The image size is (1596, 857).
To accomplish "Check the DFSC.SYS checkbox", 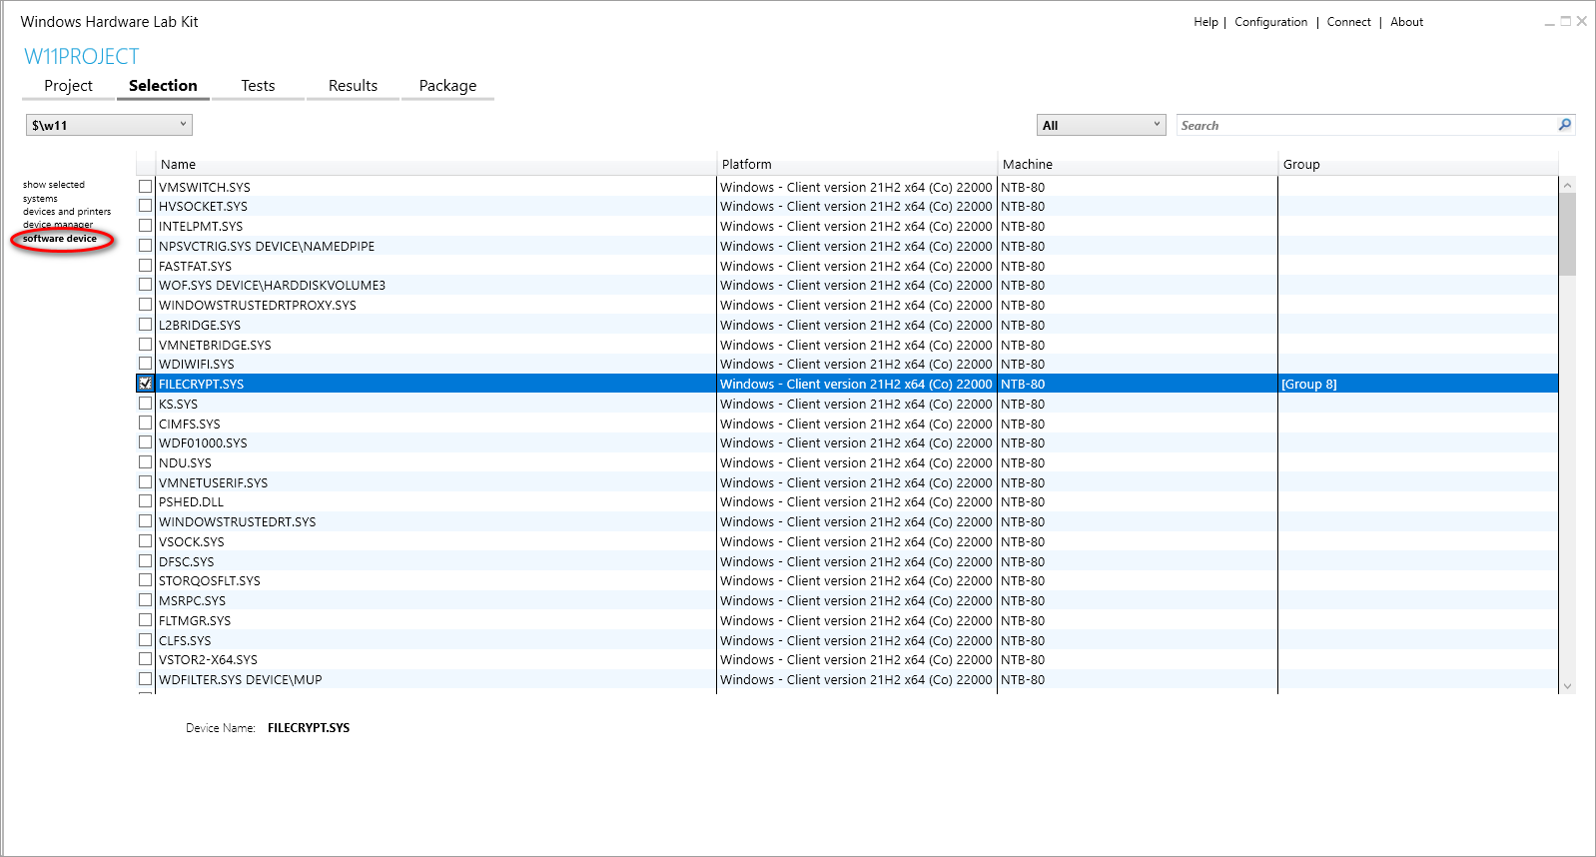I will tap(146, 561).
